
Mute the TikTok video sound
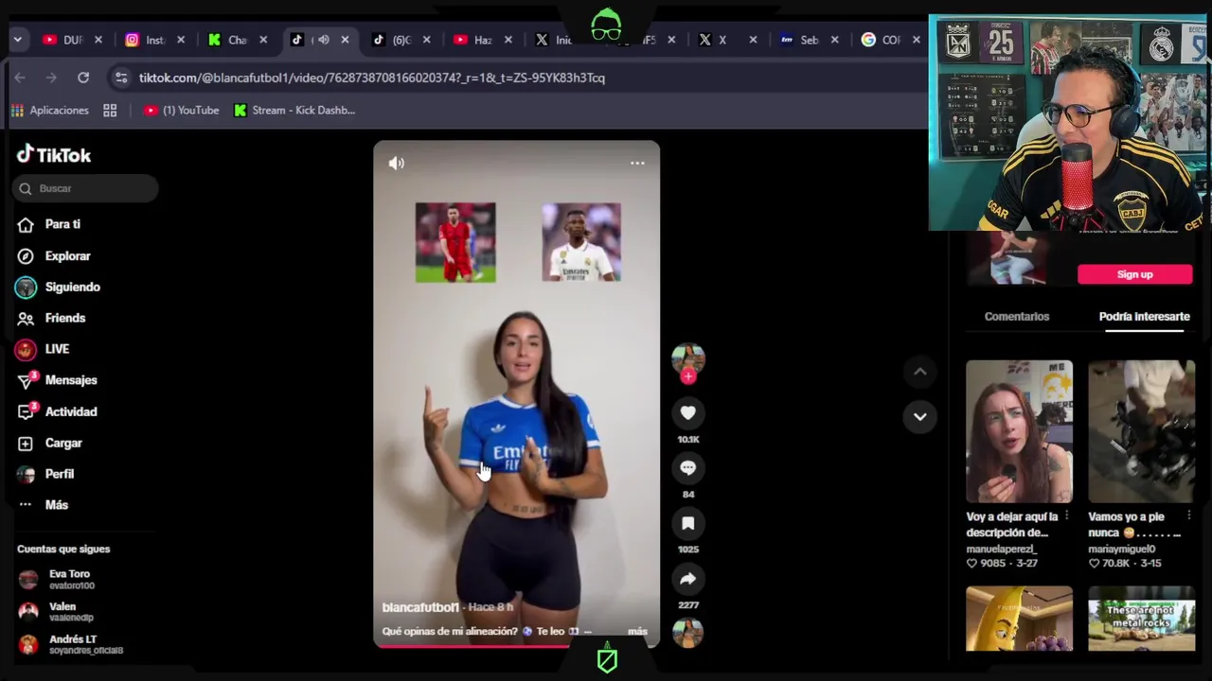tap(397, 163)
